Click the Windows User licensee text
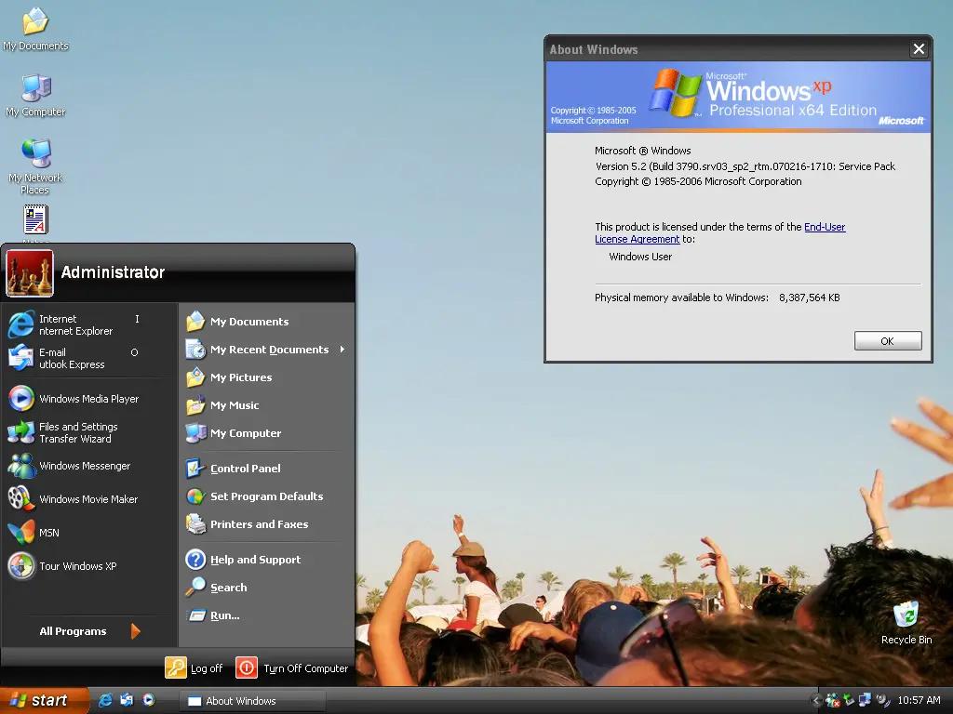This screenshot has width=953, height=714. pos(640,257)
